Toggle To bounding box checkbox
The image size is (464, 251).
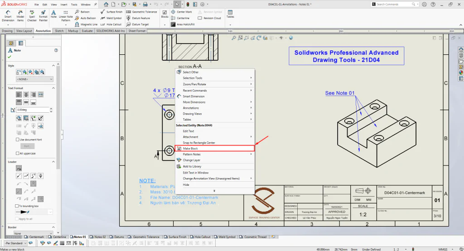(17, 206)
